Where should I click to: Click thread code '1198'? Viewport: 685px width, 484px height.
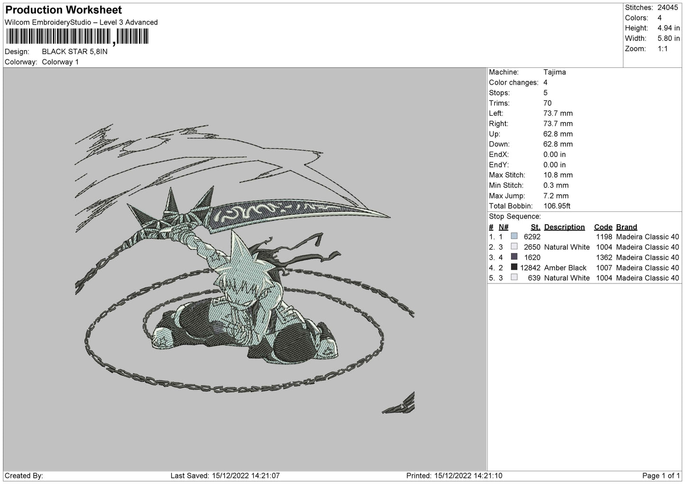[604, 237]
